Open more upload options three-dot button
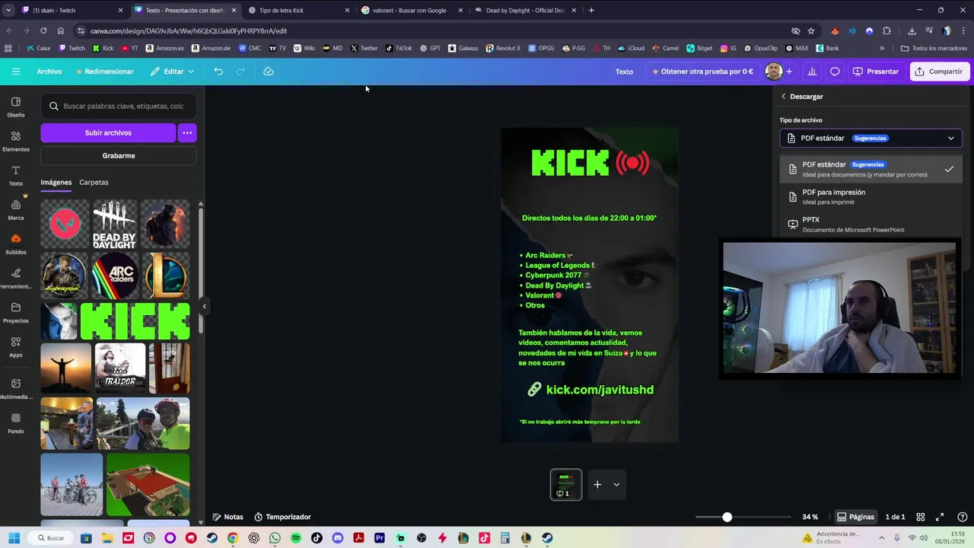 pyautogui.click(x=187, y=132)
